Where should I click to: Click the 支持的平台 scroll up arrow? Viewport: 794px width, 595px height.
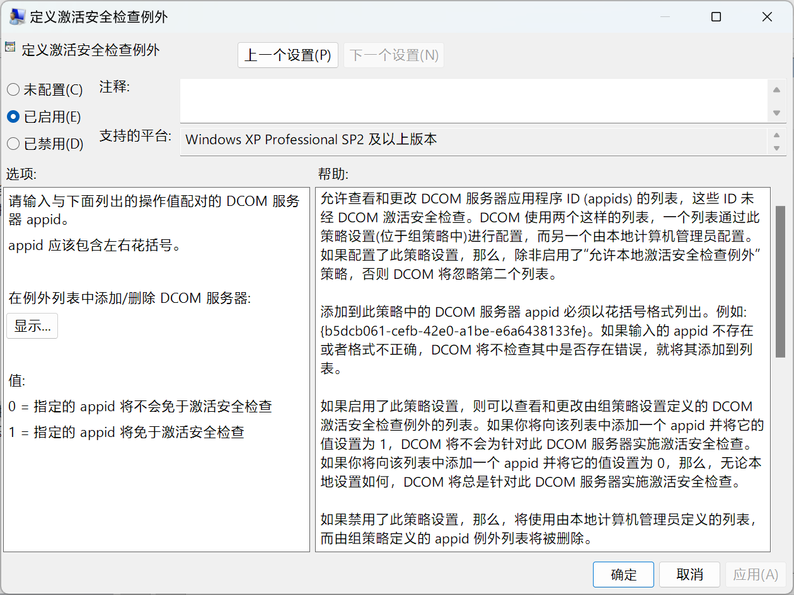click(776, 135)
